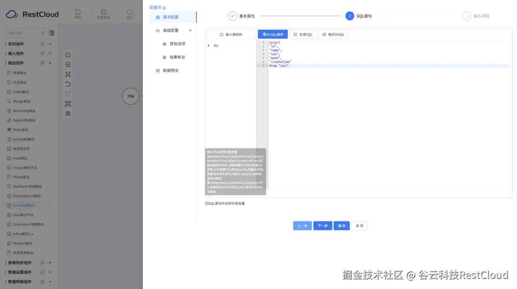Expand the stu table in the structure tree
Image resolution: width=517 pixels, height=289 pixels.
tap(209, 45)
